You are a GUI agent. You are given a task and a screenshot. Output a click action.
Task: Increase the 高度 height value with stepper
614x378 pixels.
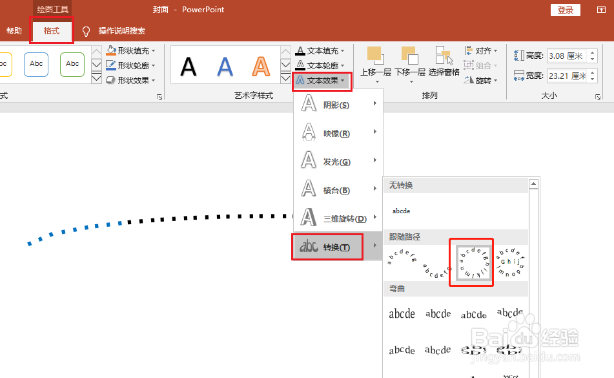(592, 52)
